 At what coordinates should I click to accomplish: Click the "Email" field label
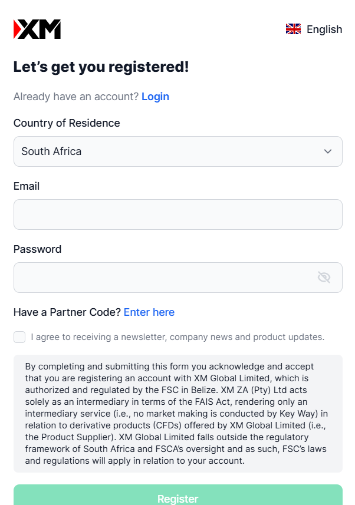click(x=27, y=186)
